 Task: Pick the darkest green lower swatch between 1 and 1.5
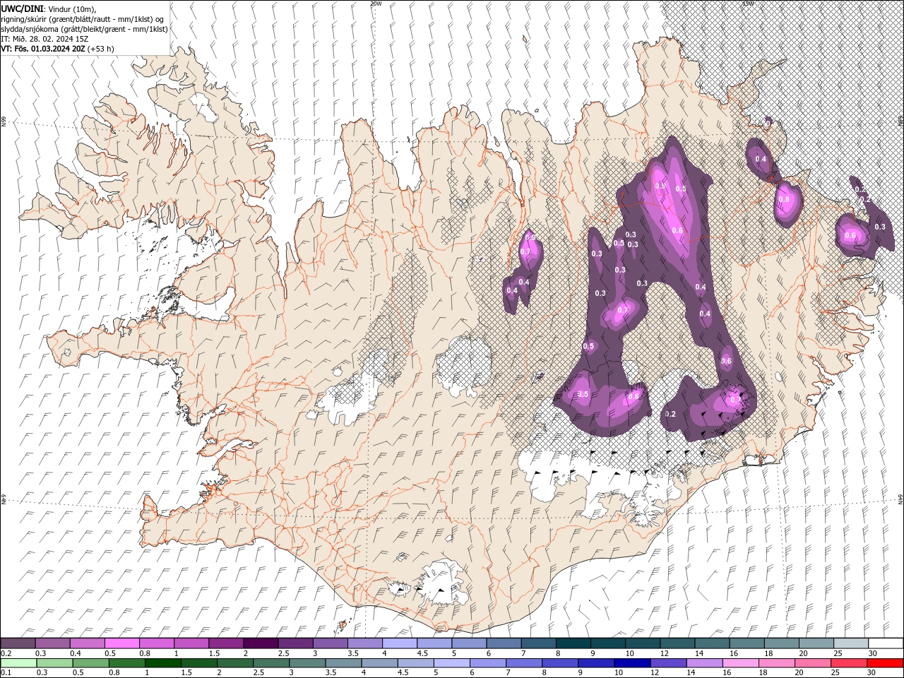[x=162, y=663]
